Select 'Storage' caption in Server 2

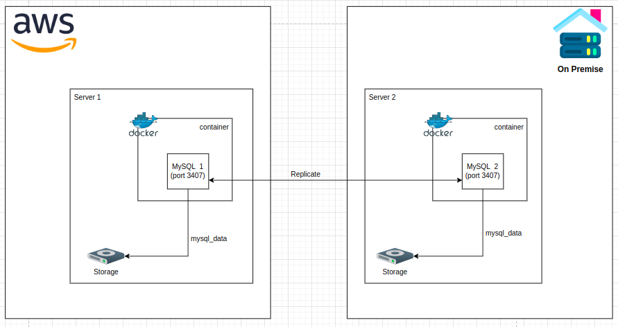pyautogui.click(x=395, y=272)
